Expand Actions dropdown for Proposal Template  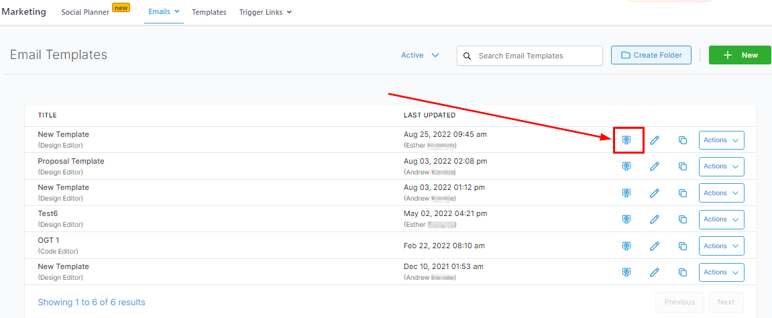click(721, 166)
